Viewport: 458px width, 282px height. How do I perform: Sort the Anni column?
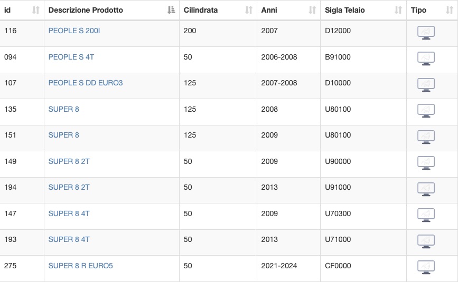tap(312, 10)
